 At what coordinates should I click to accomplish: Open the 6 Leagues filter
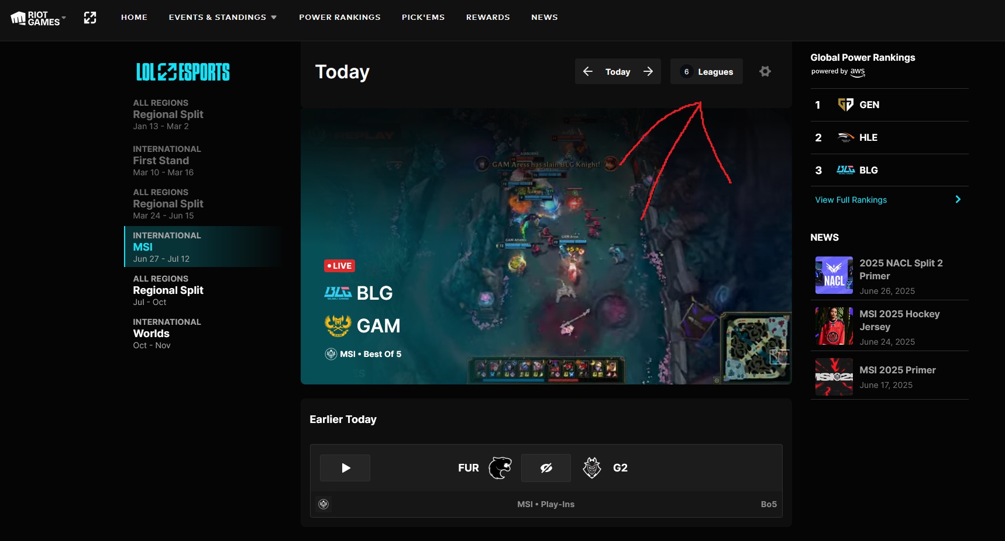coord(707,71)
